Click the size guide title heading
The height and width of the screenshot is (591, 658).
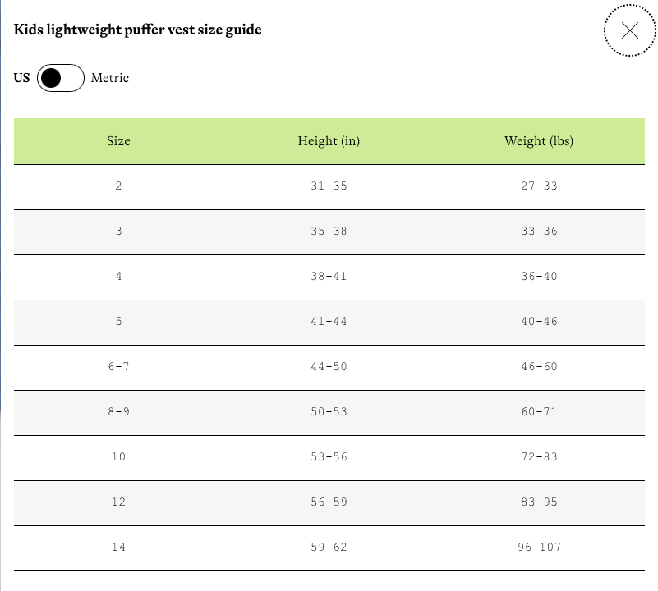(138, 30)
